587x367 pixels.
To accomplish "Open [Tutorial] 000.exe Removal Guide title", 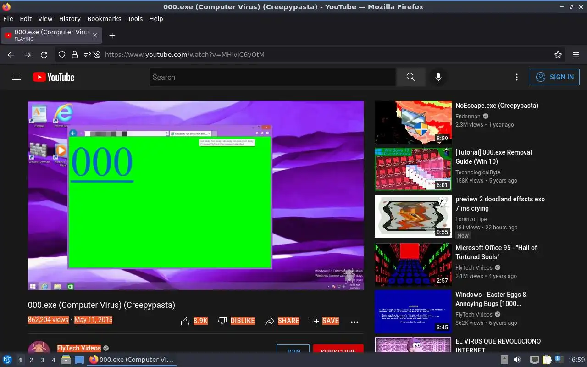I will [x=493, y=157].
